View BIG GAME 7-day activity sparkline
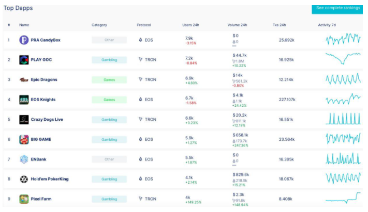Image resolution: width=368 pixels, height=212 pixels. coord(343,139)
